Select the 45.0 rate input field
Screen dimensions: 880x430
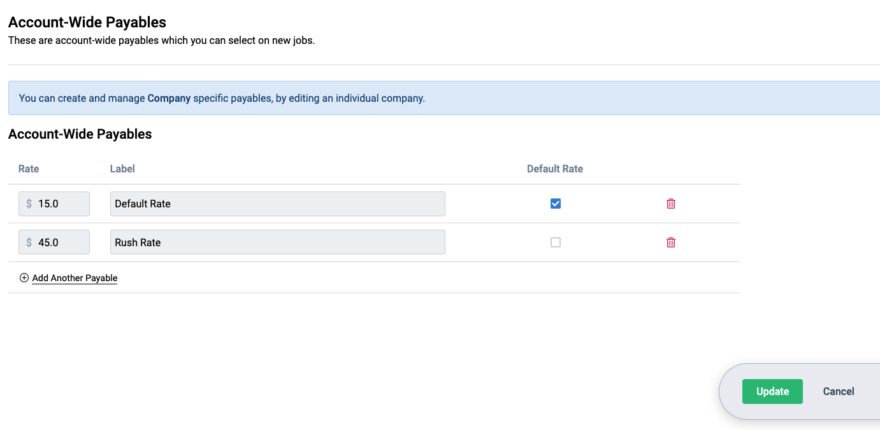tap(61, 242)
